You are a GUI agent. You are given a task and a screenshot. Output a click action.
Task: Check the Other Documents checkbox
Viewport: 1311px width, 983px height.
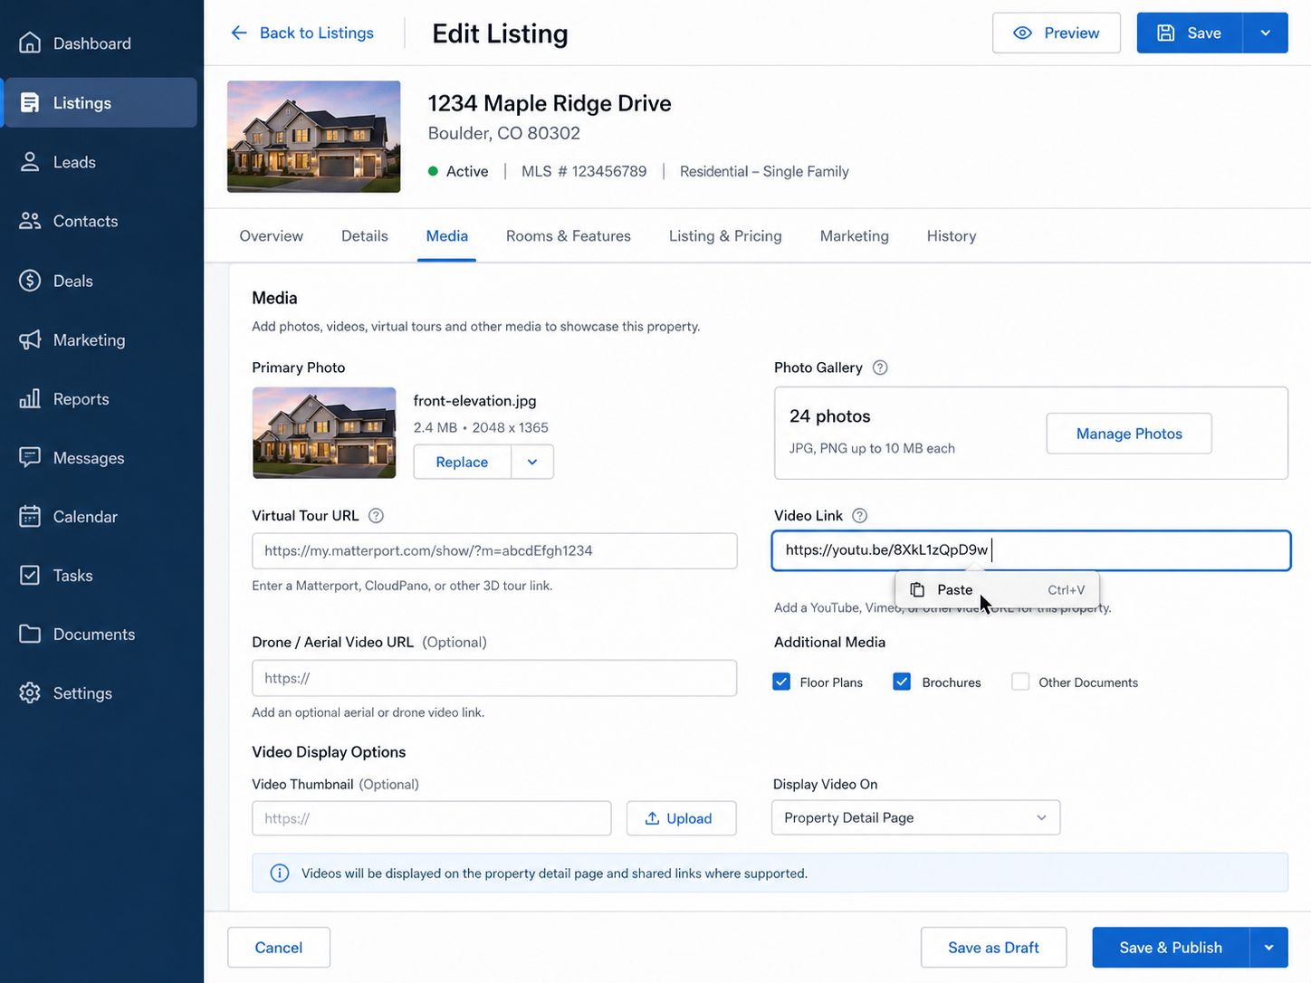[x=1020, y=682]
